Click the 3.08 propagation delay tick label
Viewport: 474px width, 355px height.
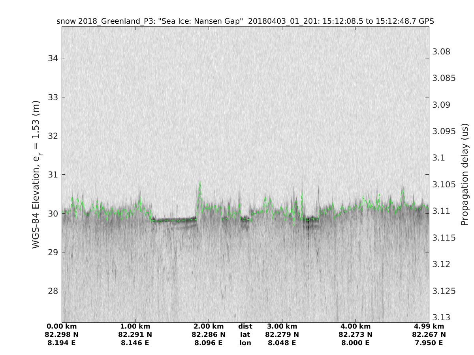[x=442, y=52]
